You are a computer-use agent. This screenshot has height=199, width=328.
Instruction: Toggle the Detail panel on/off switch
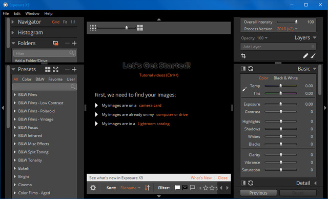click(x=243, y=183)
